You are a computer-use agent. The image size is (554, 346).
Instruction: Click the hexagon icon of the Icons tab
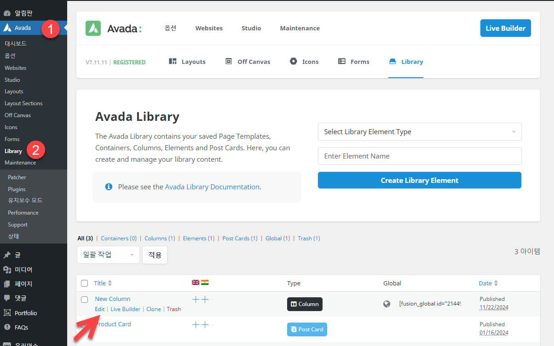[x=294, y=61]
